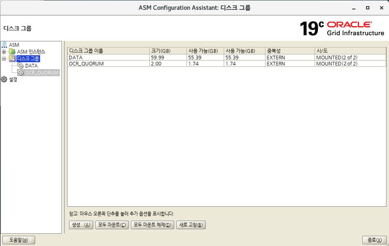This screenshot has height=246, width=389.
Task: Expand the ASM 인스턴스 tree node
Action: [4, 51]
